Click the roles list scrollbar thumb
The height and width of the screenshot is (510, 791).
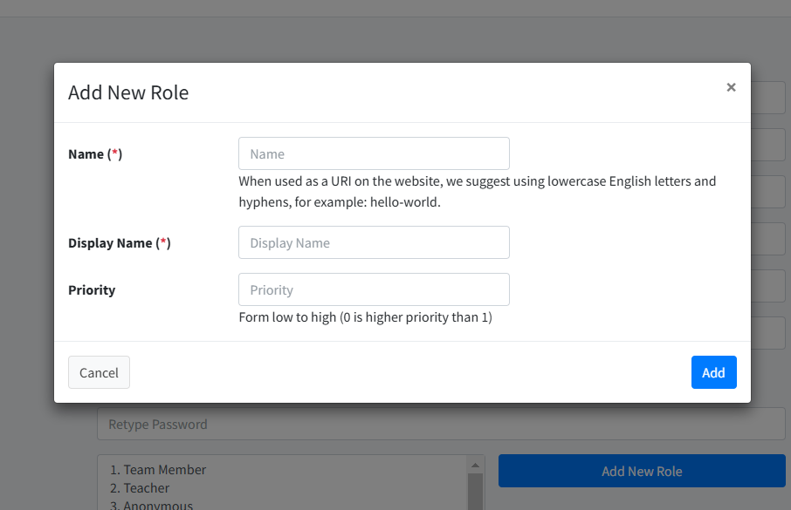click(x=476, y=493)
